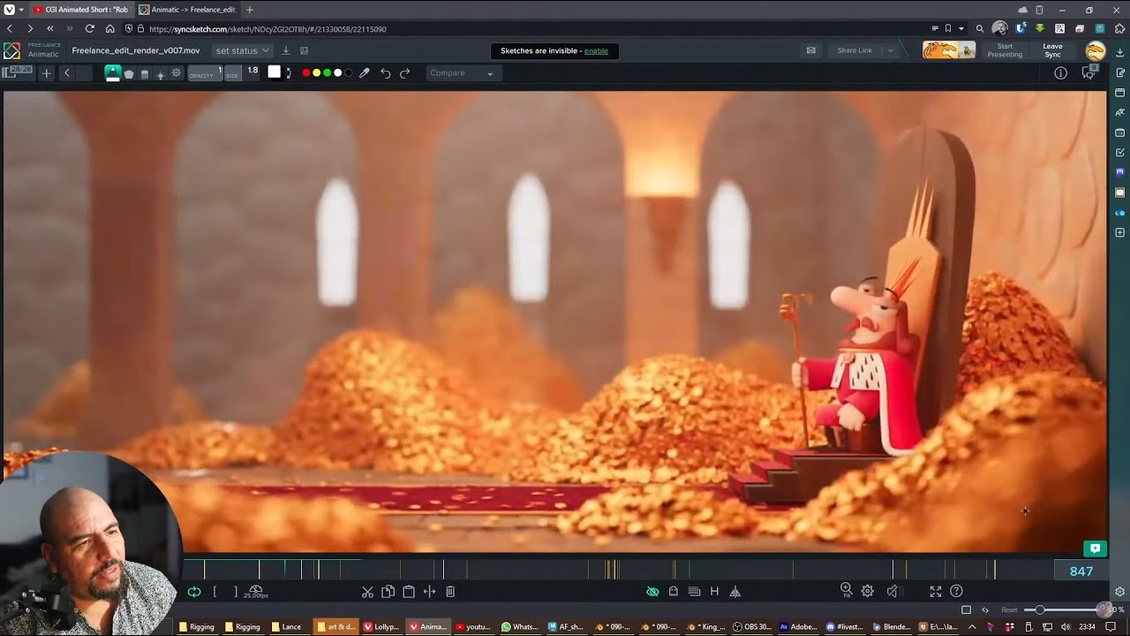This screenshot has width=1130, height=636.
Task: Swap foreground and background colors
Action: coord(288,73)
